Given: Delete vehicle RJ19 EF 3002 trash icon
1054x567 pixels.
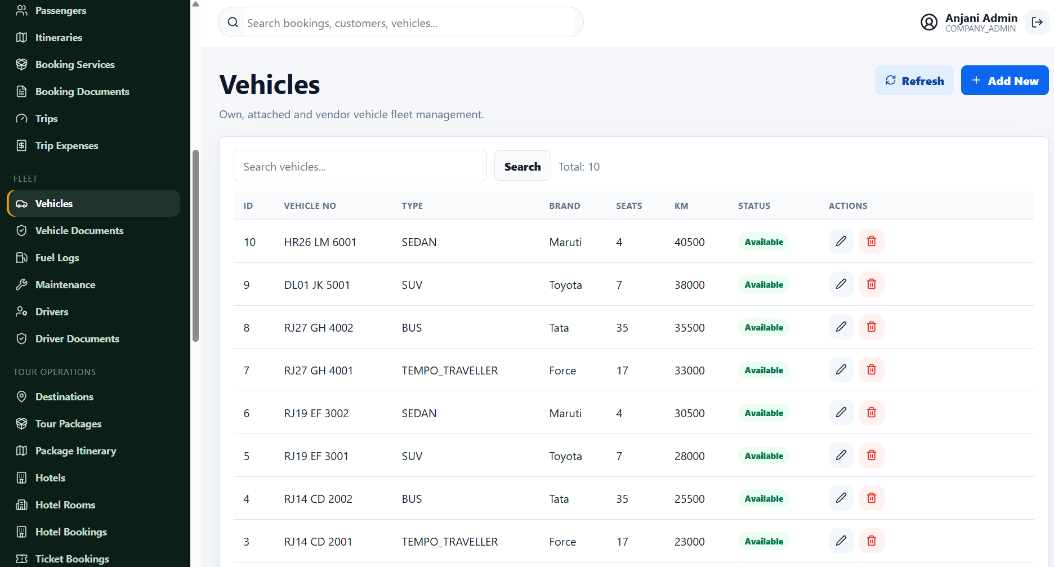Looking at the screenshot, I should pos(872,413).
